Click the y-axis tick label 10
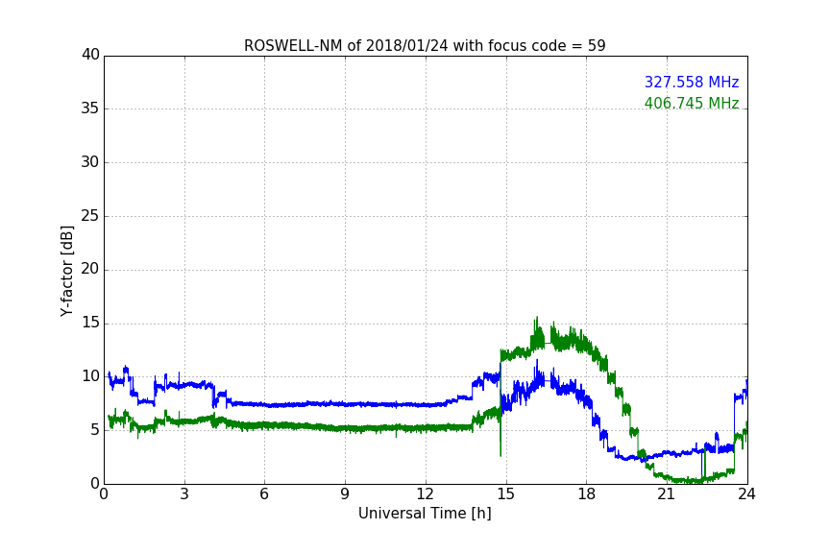This screenshot has width=830, height=553. point(90,376)
